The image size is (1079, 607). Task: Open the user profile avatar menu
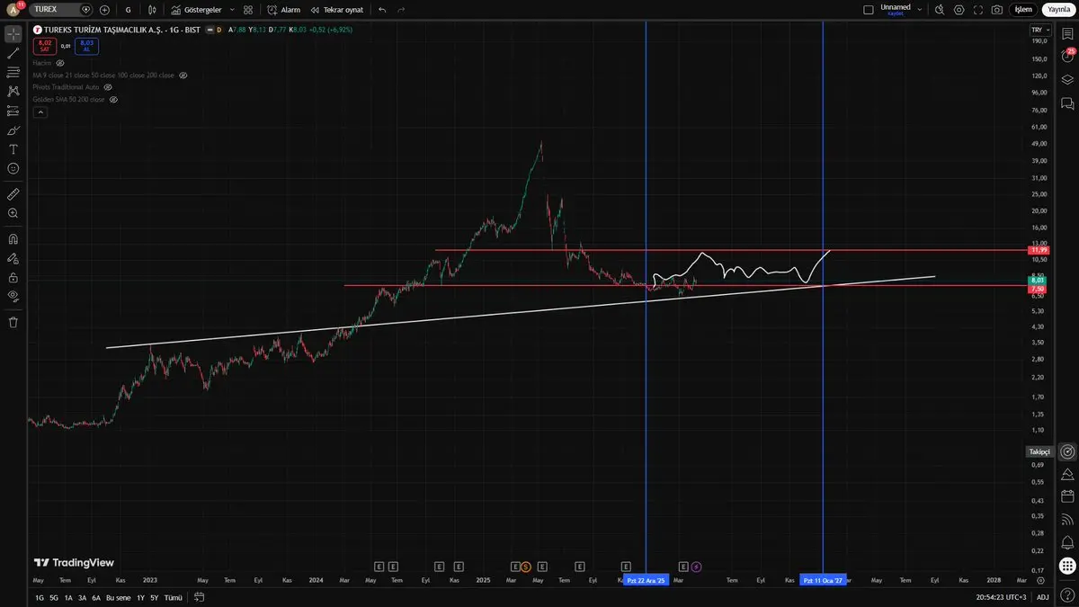pos(13,9)
